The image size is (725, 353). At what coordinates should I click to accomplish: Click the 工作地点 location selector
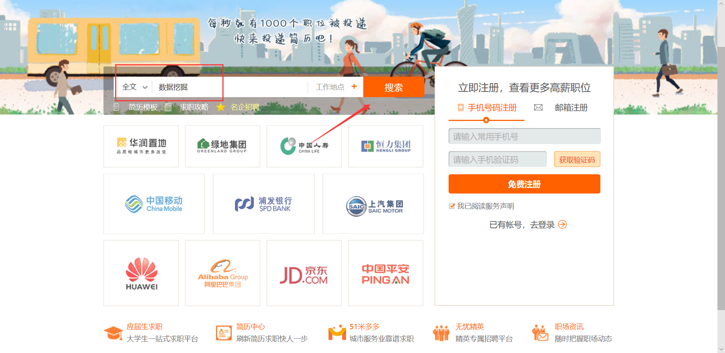click(330, 87)
